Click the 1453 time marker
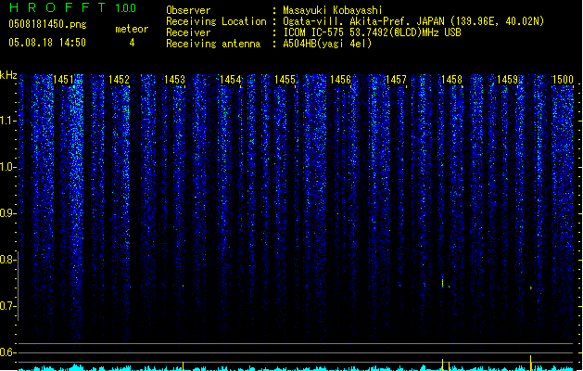Viewport: 583px width, 371px height. [175, 80]
